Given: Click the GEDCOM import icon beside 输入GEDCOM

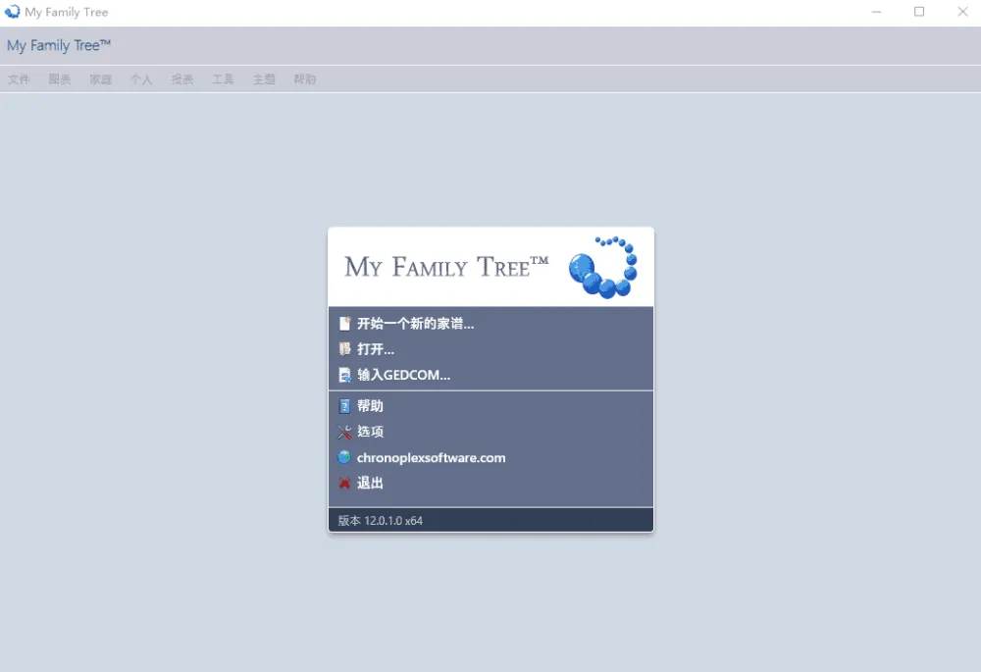Looking at the screenshot, I should coord(344,375).
